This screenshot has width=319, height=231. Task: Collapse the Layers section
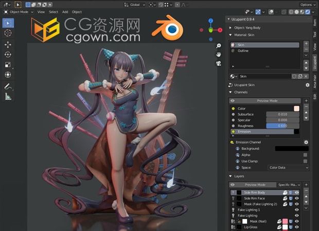click(x=231, y=176)
